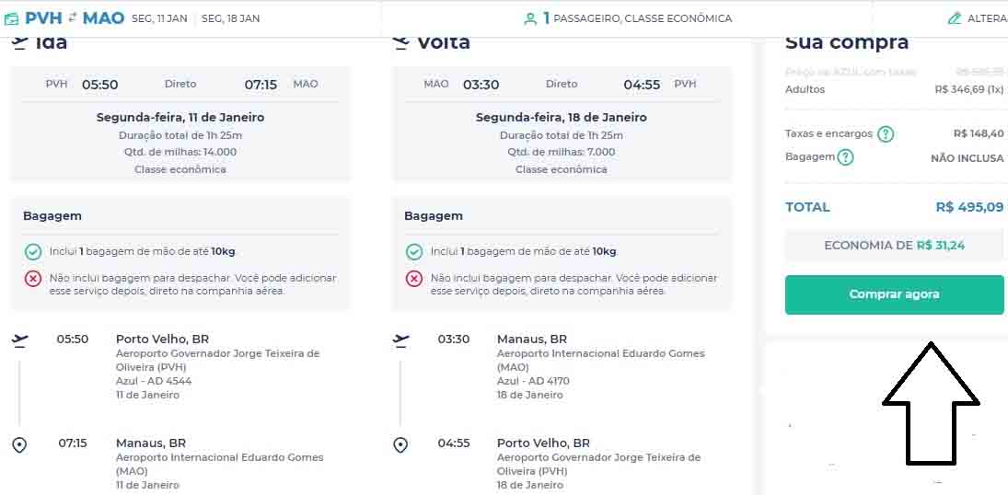Click the route swap arrows between PVH and MAO
This screenshot has width=1008, height=495.
73,17
